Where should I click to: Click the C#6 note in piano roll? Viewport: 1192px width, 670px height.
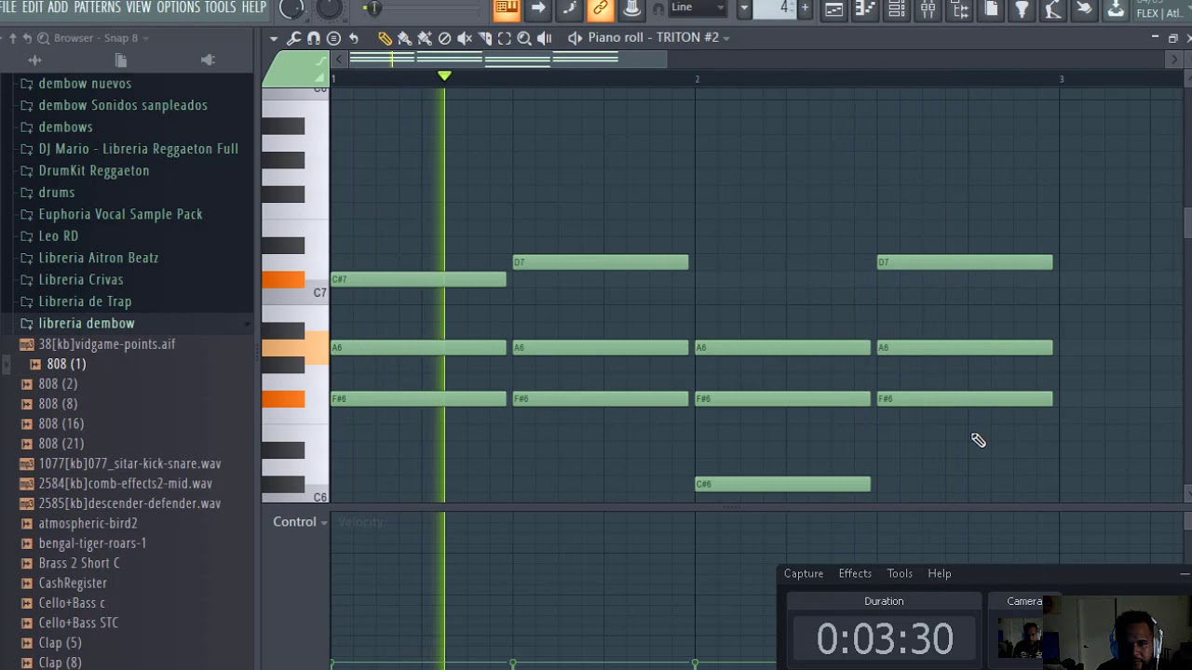tap(782, 484)
